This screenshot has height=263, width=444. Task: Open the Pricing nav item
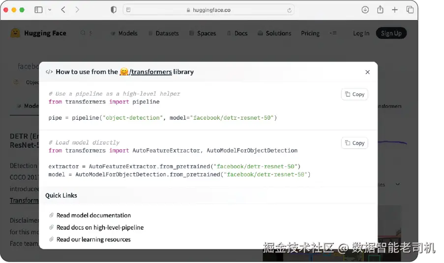[x=310, y=33]
